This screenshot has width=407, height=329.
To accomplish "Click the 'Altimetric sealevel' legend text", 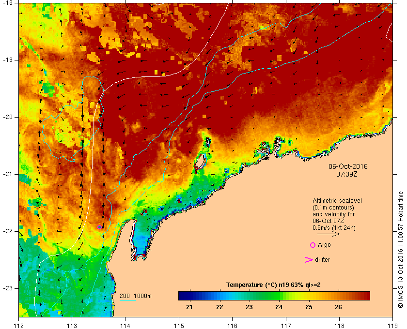I will (x=337, y=201).
